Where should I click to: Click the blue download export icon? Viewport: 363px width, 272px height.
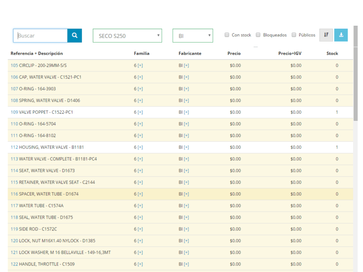pos(341,35)
